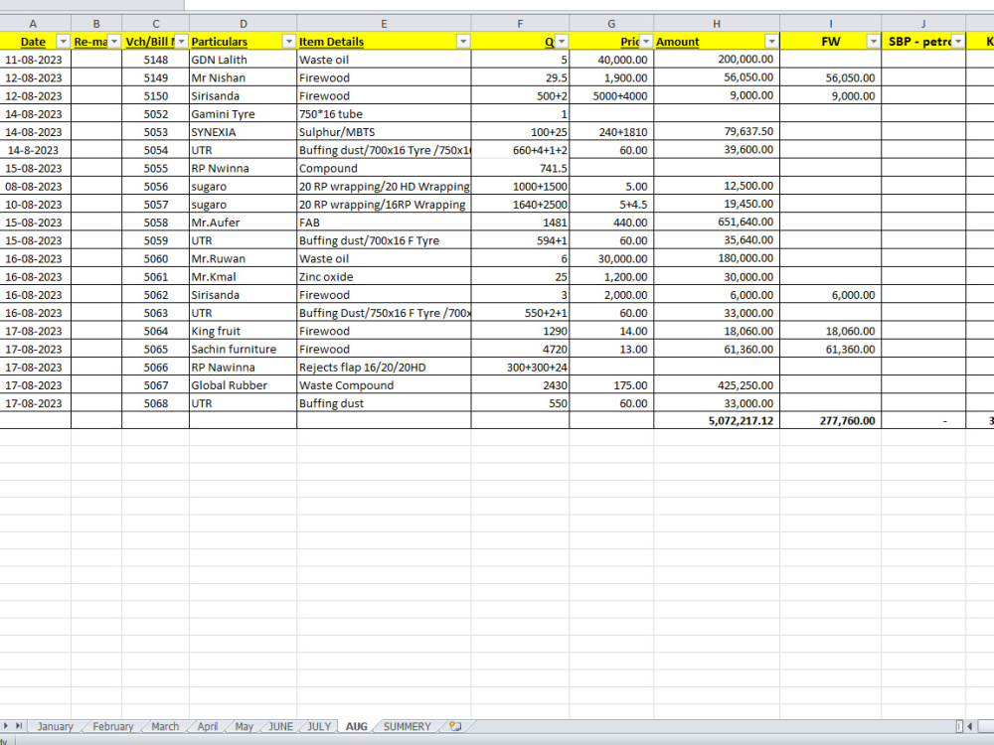
Task: Select the amount cell 651,640.00
Action: (717, 223)
